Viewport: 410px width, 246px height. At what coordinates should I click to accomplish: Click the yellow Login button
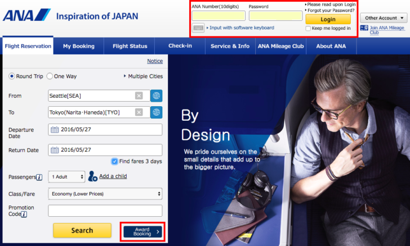coord(328,19)
